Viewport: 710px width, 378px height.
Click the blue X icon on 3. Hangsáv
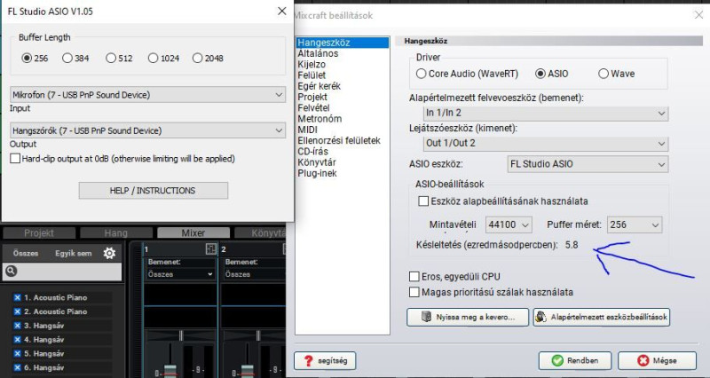17,326
